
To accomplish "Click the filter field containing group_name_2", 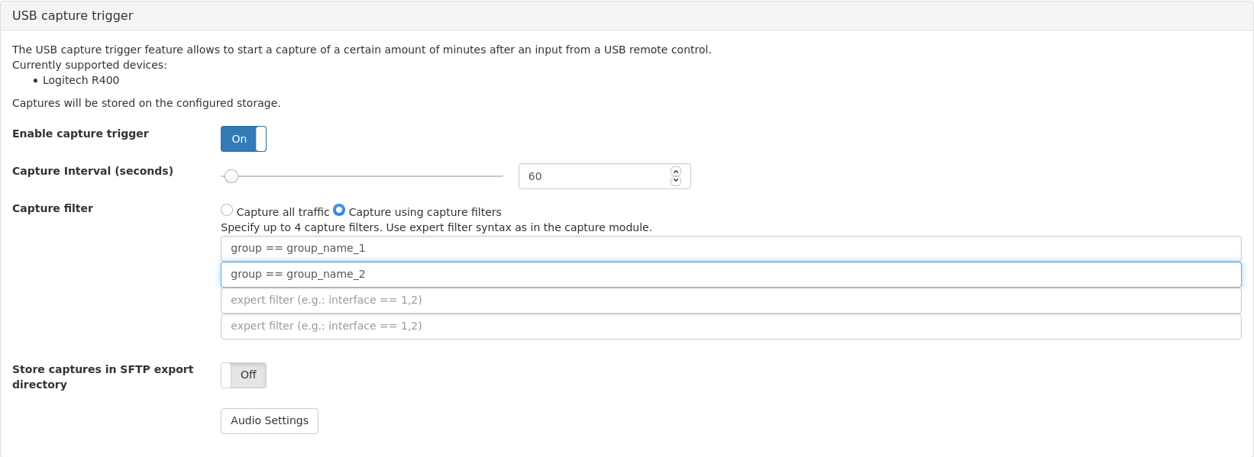I will tap(731, 275).
